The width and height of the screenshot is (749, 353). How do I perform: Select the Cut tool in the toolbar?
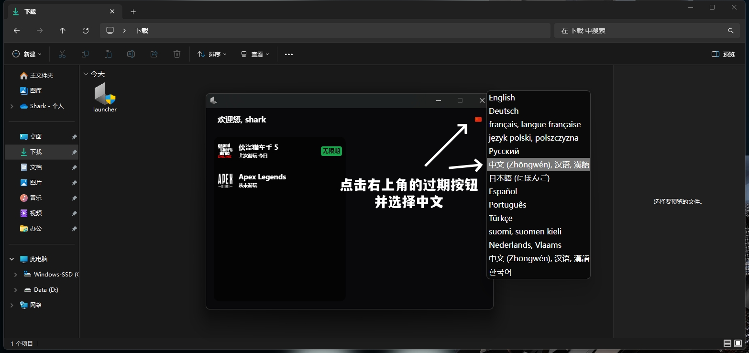(x=62, y=54)
